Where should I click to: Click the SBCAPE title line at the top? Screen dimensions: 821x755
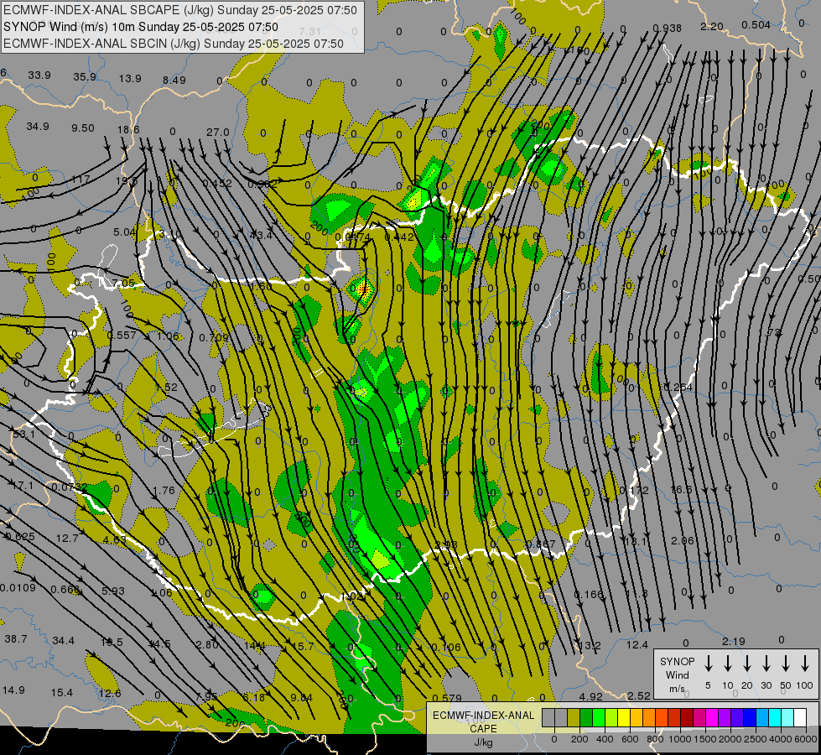tap(180, 10)
